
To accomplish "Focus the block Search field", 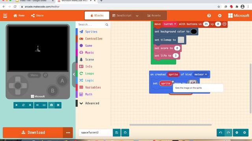I will pos(91,25).
